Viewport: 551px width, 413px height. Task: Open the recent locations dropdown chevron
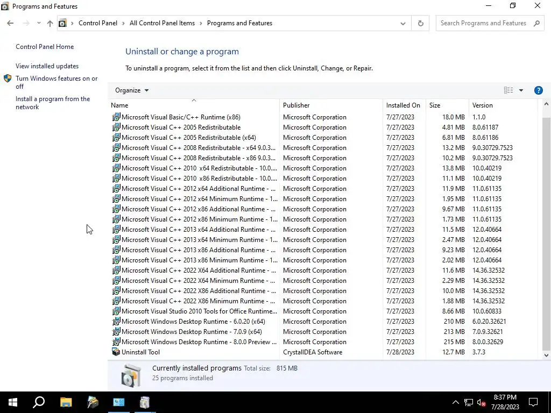click(39, 23)
